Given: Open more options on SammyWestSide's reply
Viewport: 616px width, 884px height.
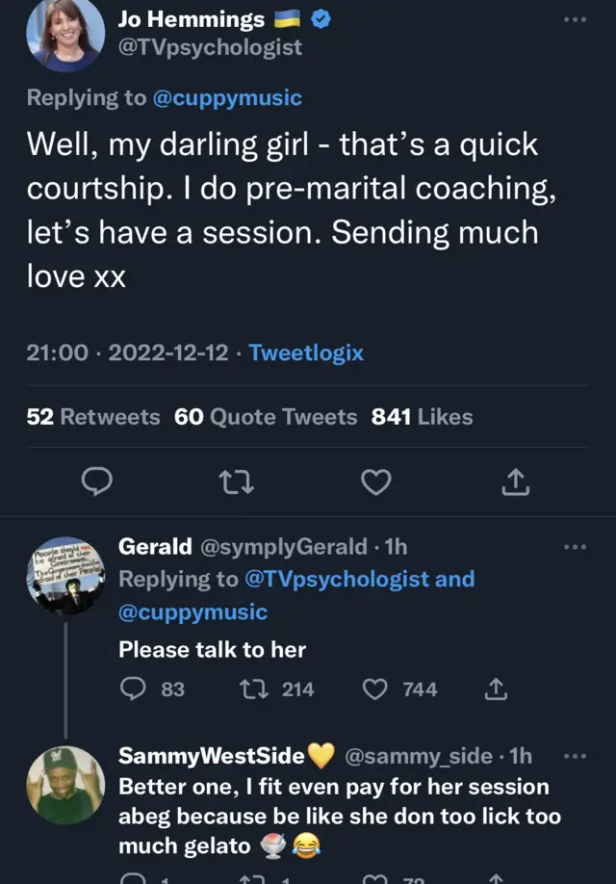Looking at the screenshot, I should coord(575,757).
